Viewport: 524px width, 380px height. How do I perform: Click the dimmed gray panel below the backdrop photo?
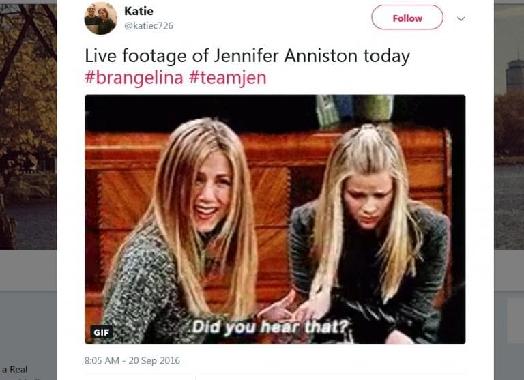29,270
